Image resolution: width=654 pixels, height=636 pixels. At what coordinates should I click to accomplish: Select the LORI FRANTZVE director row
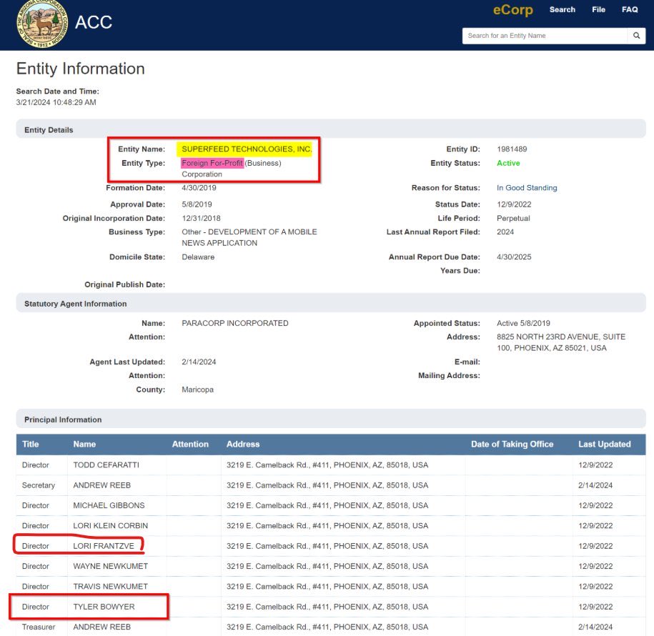pyautogui.click(x=103, y=546)
